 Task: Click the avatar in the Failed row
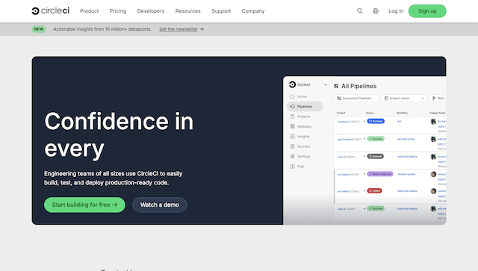click(433, 191)
